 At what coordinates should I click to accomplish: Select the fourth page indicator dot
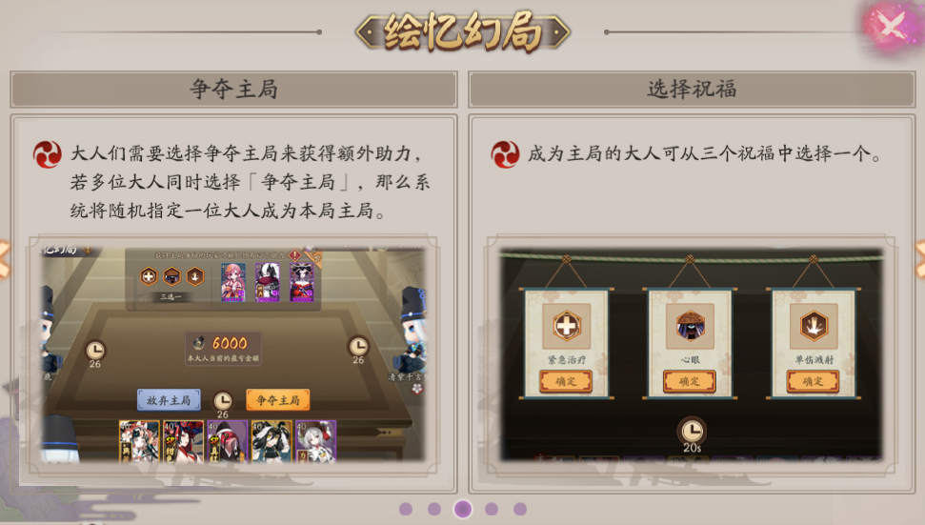[x=492, y=509]
